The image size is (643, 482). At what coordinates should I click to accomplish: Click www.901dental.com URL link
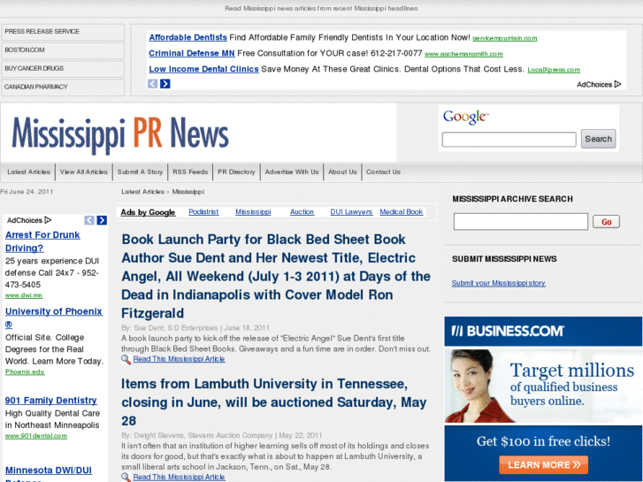coord(36,436)
